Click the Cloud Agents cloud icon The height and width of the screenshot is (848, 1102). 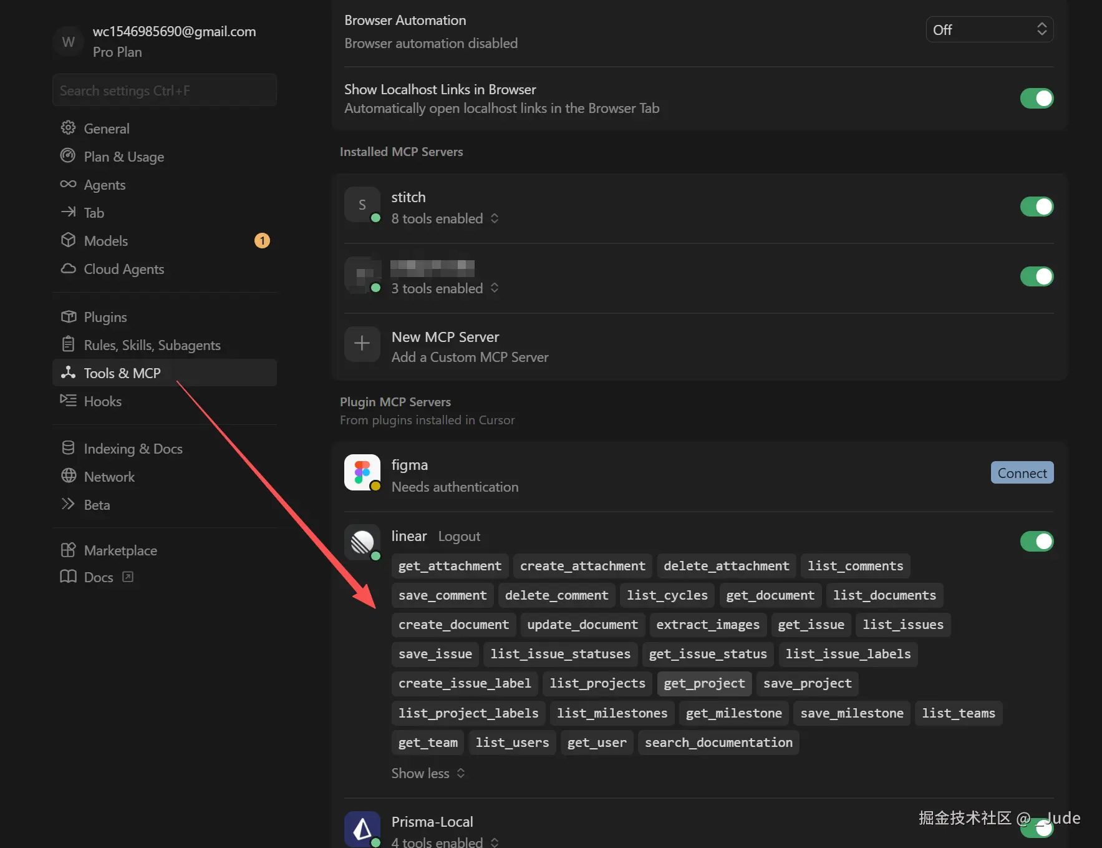(x=68, y=268)
